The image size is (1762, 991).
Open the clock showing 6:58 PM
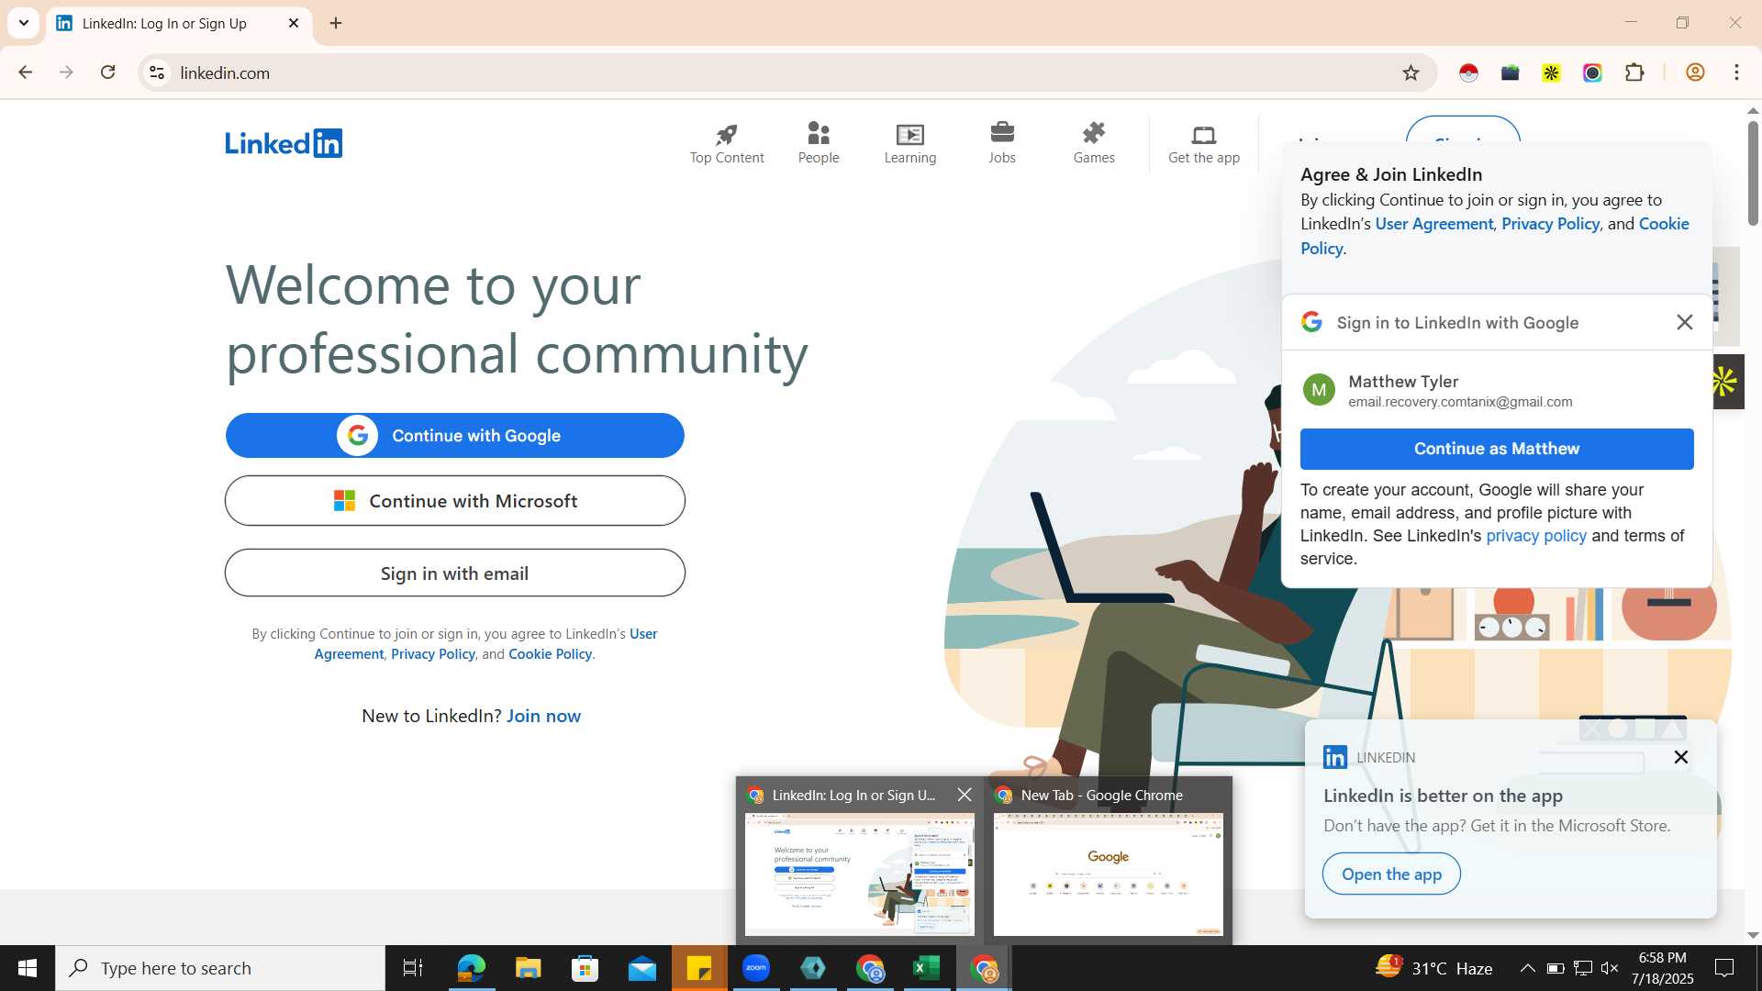(x=1662, y=968)
